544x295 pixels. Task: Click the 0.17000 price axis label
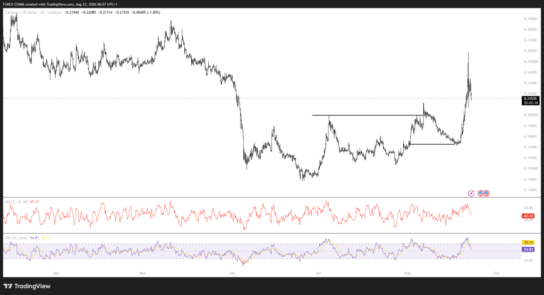531,147
